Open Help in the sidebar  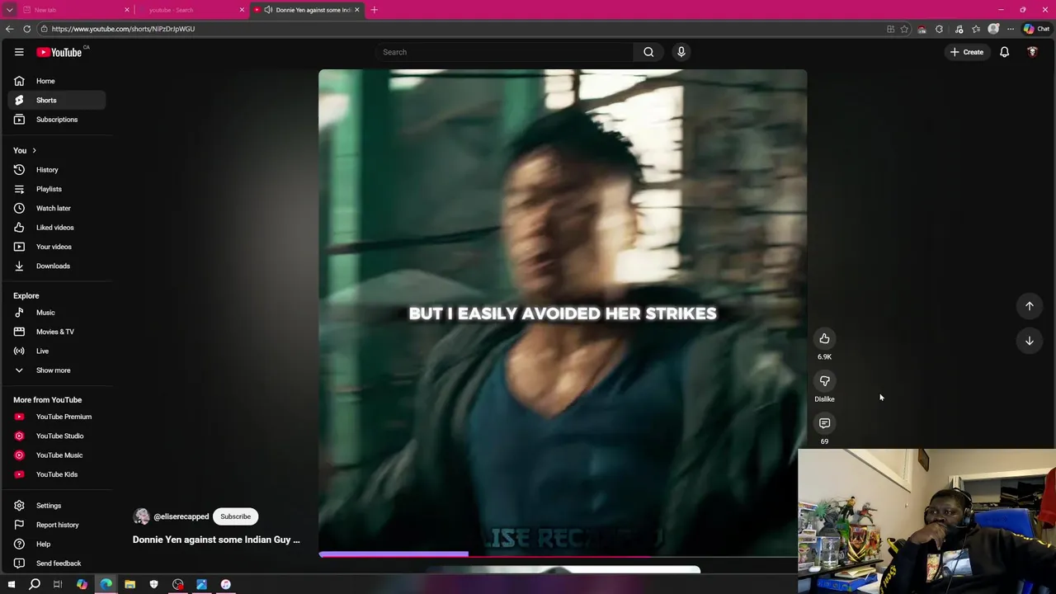57,544
